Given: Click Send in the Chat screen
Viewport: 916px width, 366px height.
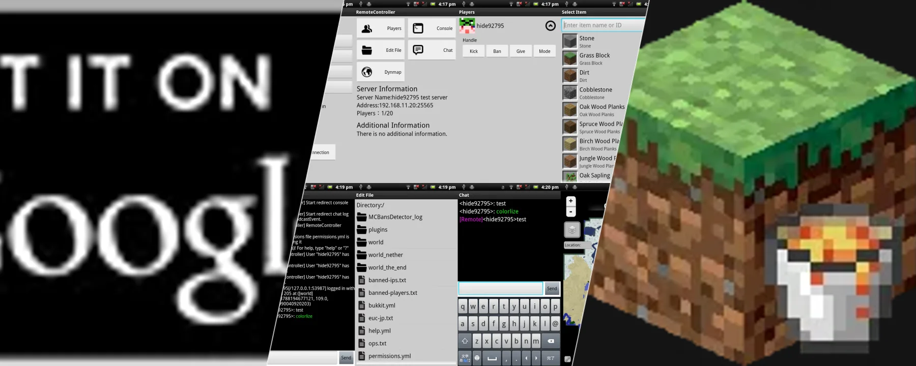Looking at the screenshot, I should click(552, 289).
